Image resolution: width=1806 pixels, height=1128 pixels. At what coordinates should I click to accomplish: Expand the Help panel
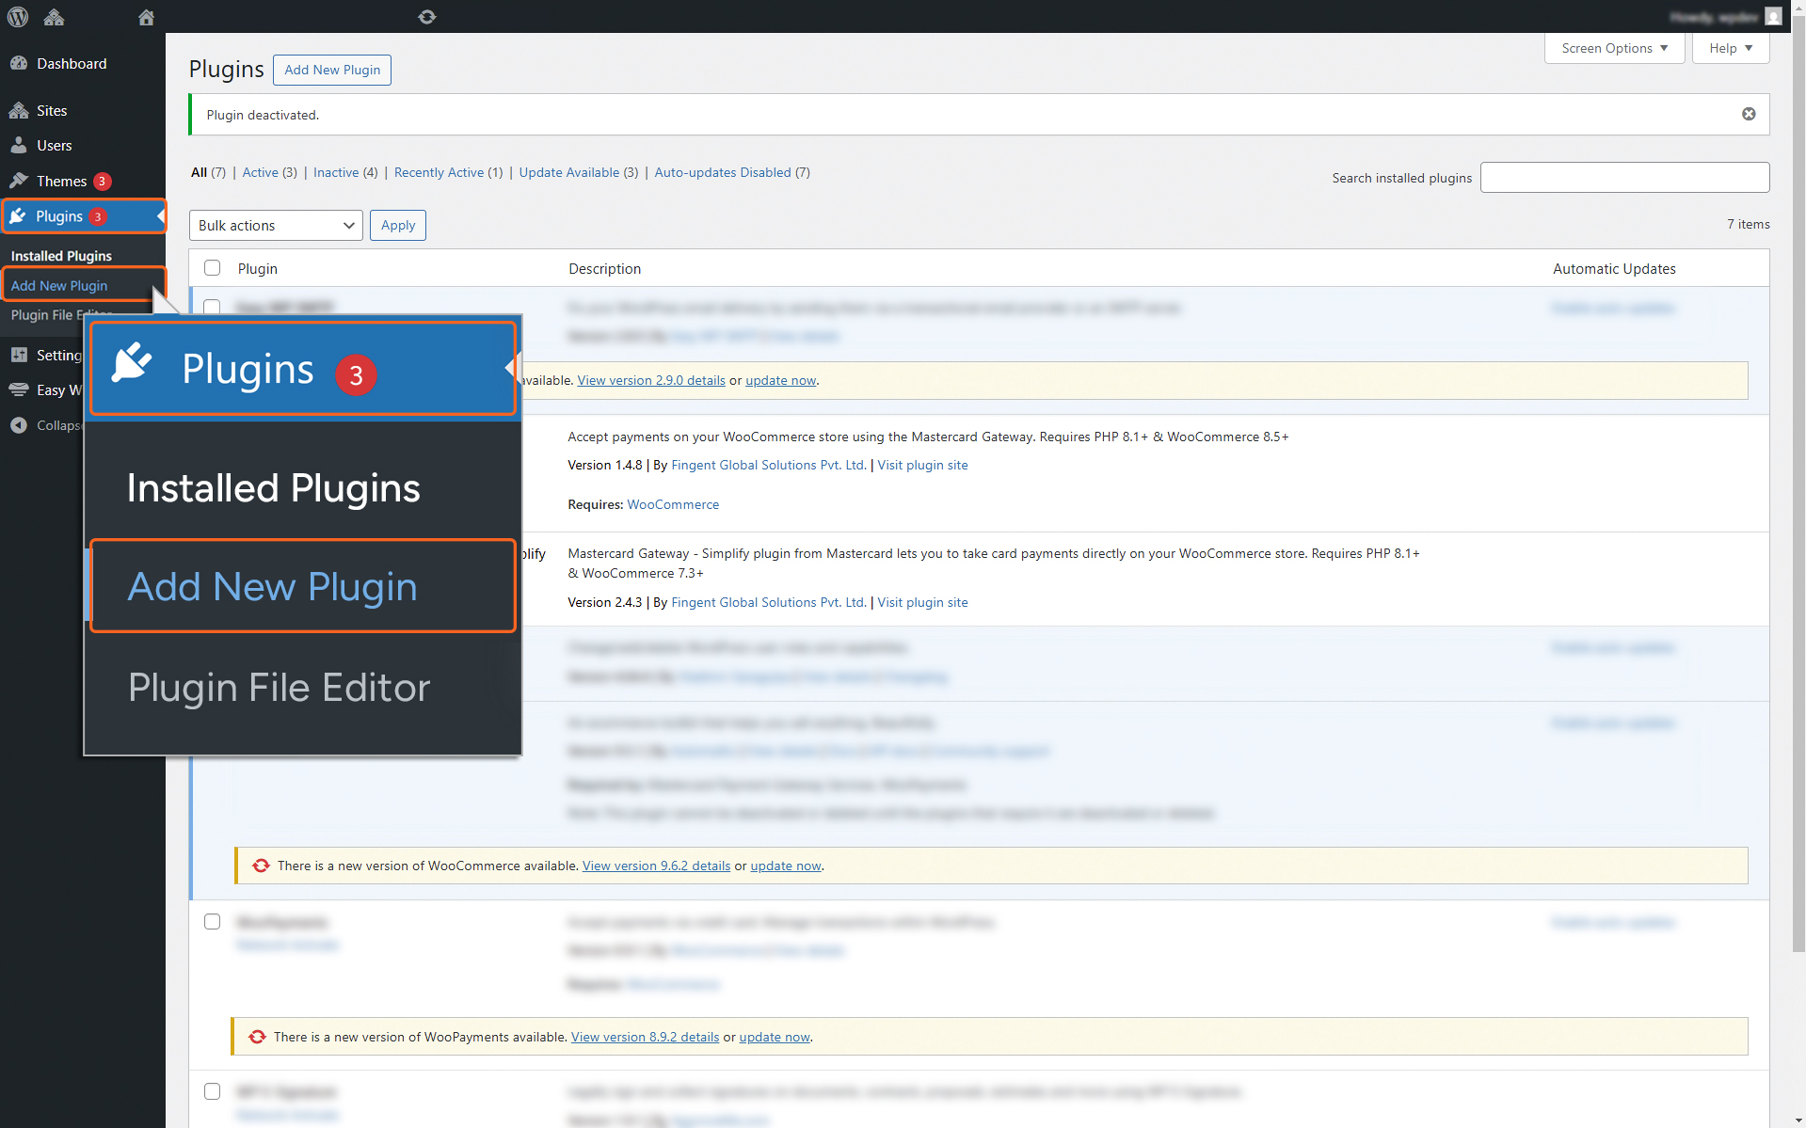[x=1731, y=48]
